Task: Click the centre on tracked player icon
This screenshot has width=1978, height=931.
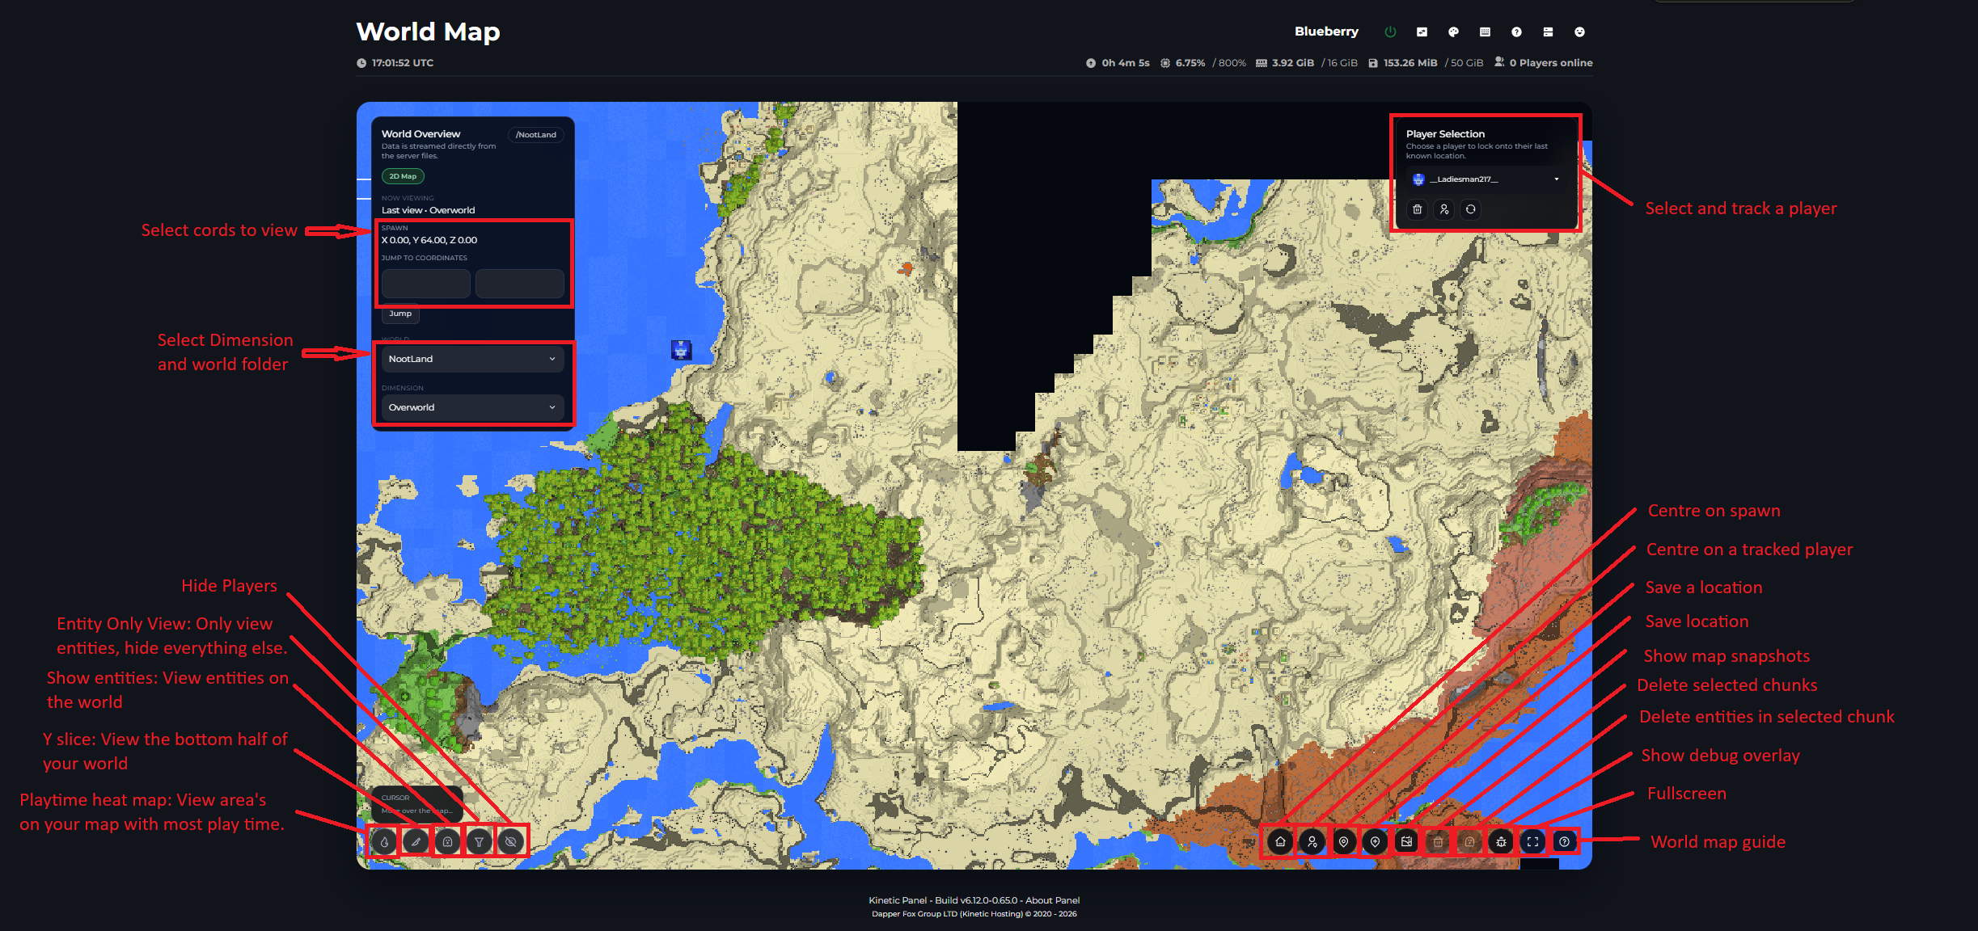Action: (1312, 841)
